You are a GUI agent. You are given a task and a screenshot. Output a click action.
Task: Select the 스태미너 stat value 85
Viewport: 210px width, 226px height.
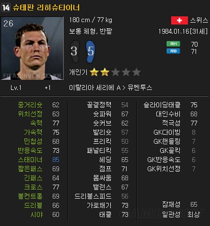pos(56,160)
